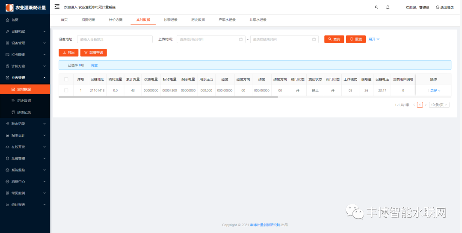Expand the 展开 filter options
462x233 pixels.
374,39
